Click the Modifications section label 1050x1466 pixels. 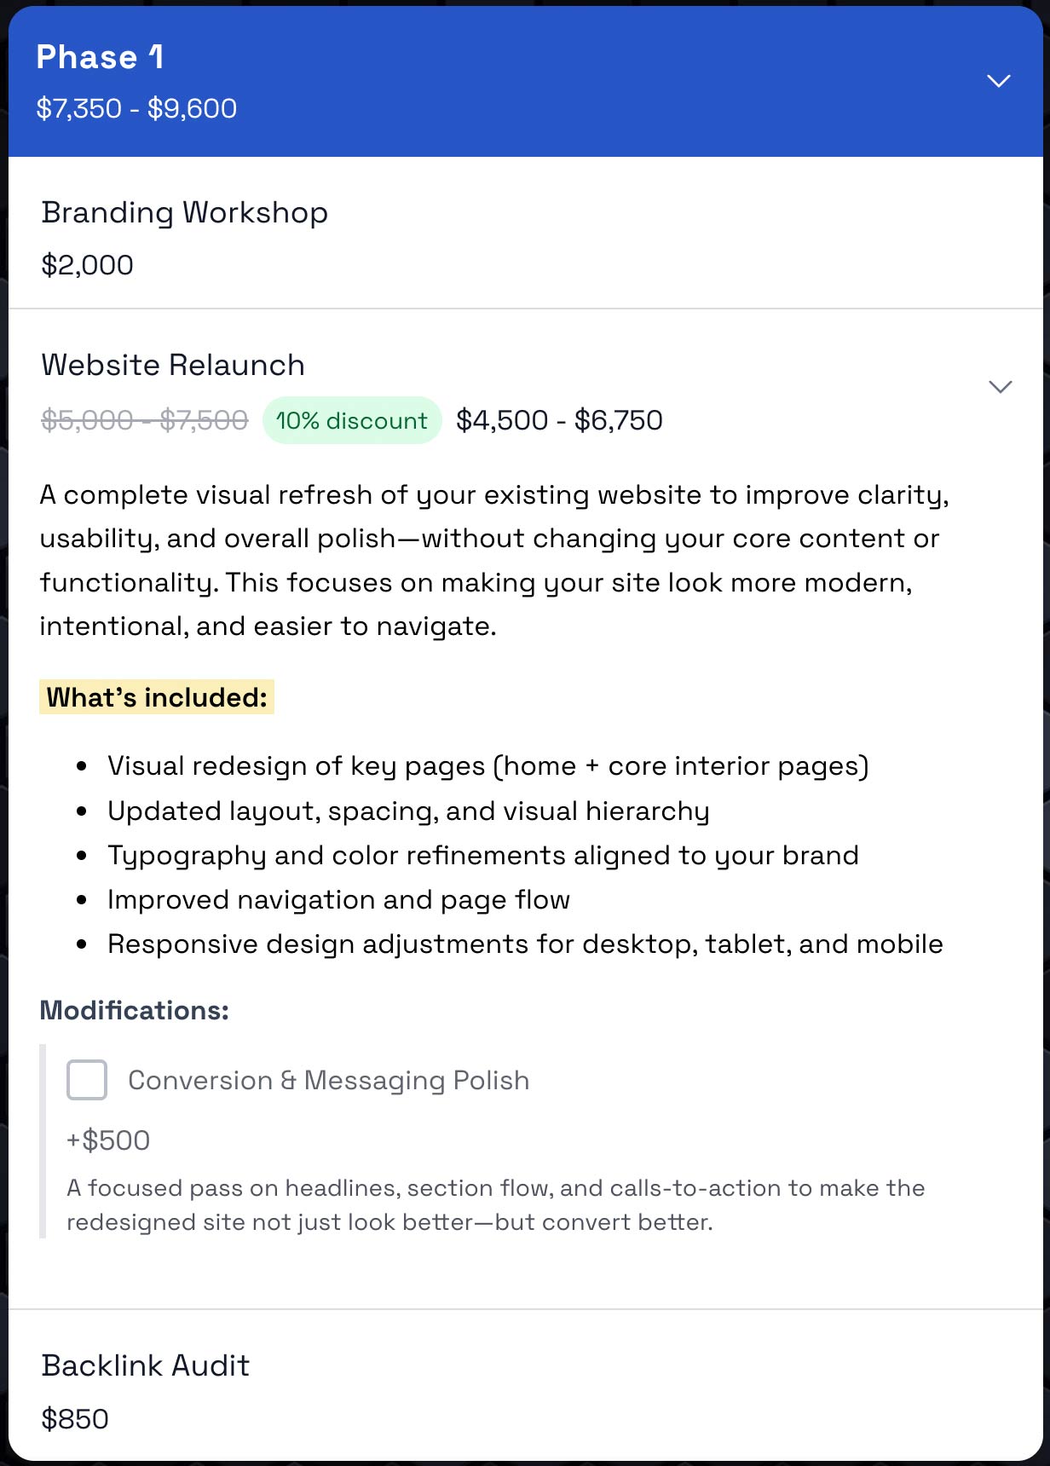134,1009
